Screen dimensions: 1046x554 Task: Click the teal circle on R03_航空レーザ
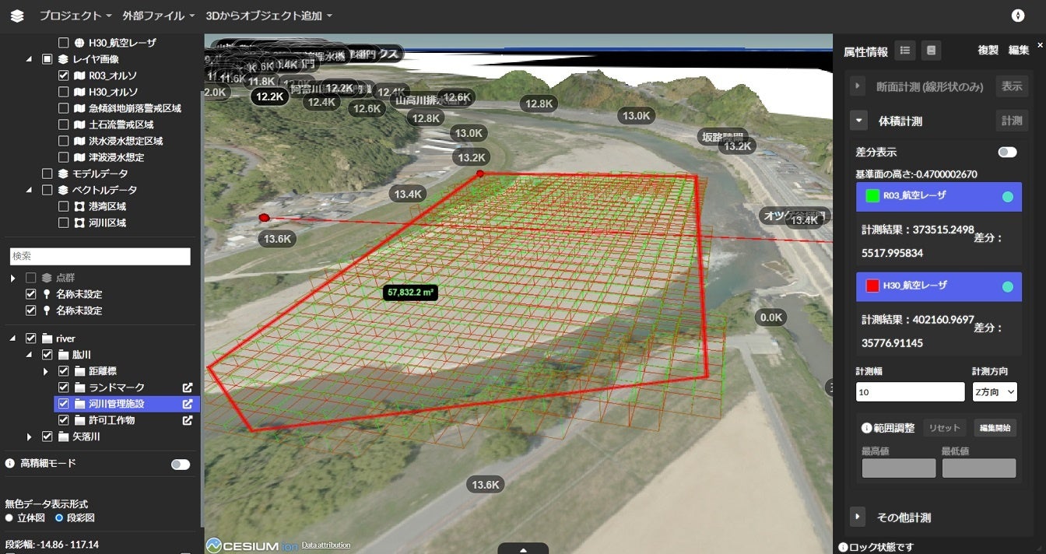pyautogui.click(x=1008, y=197)
